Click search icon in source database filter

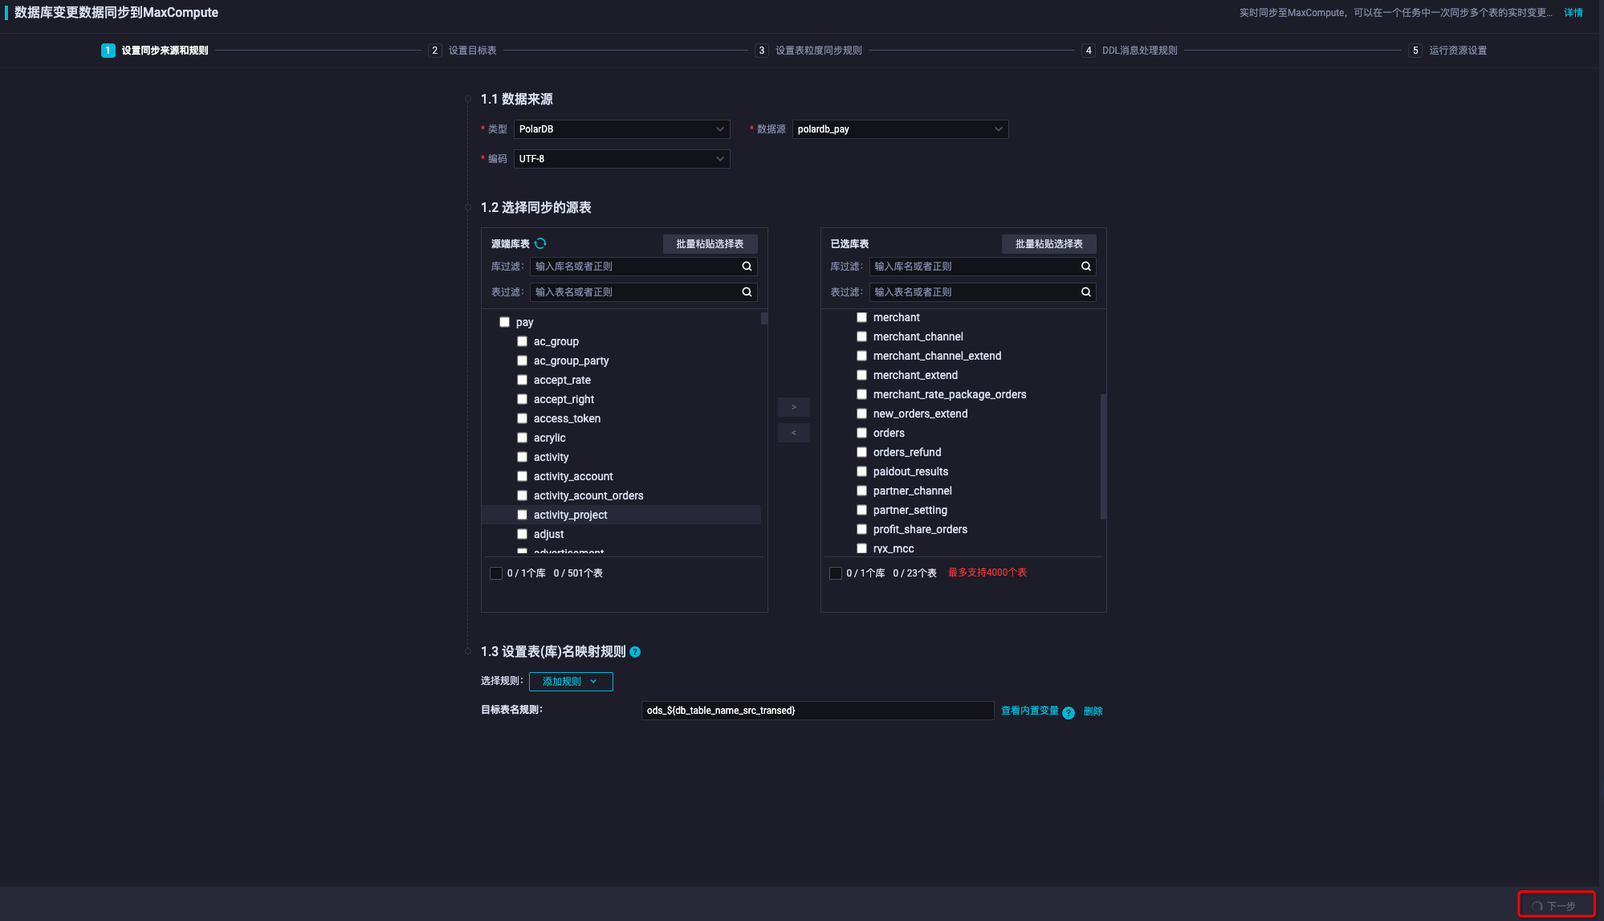point(747,267)
